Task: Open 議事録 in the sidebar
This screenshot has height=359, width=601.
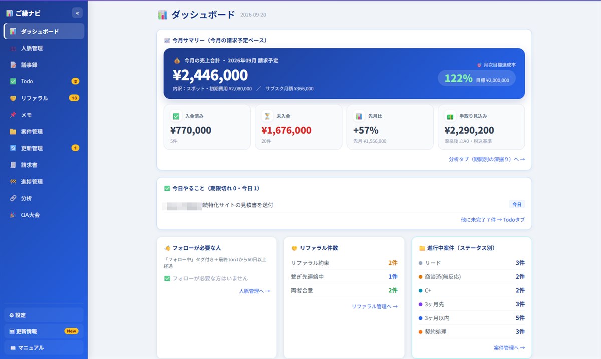Action: pos(44,65)
